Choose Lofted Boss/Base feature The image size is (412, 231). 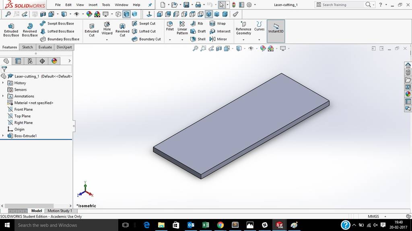coord(57,31)
